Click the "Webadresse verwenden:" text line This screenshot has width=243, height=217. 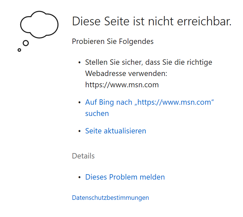pyautogui.click(x=126, y=73)
